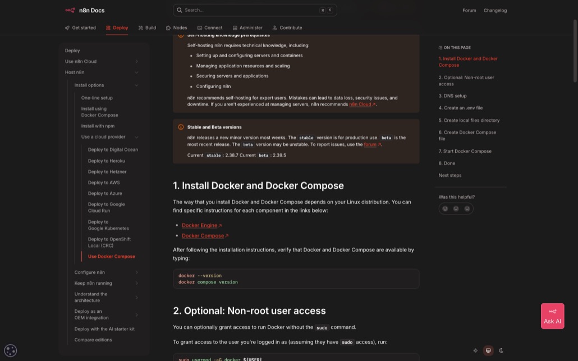Jump to 3. DNS setup section

click(452, 96)
